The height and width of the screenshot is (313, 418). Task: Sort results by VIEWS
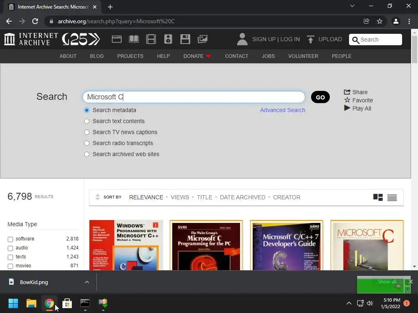[180, 197]
